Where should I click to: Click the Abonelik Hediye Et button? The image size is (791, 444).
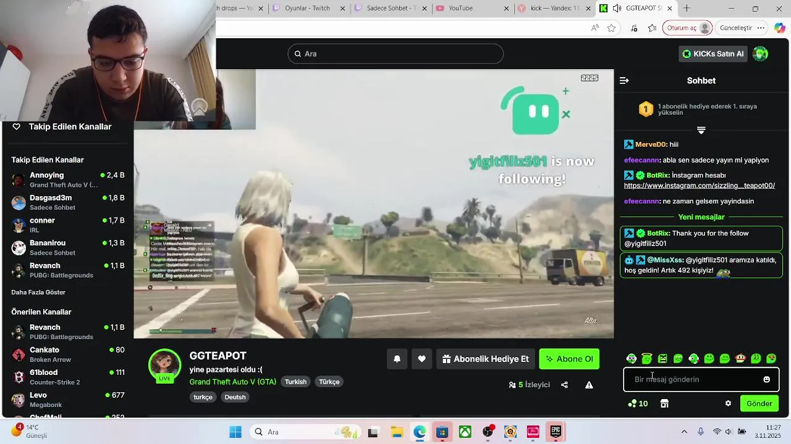(x=486, y=359)
